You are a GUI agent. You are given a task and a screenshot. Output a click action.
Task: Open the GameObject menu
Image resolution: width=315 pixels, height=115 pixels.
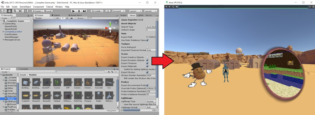click(25, 7)
